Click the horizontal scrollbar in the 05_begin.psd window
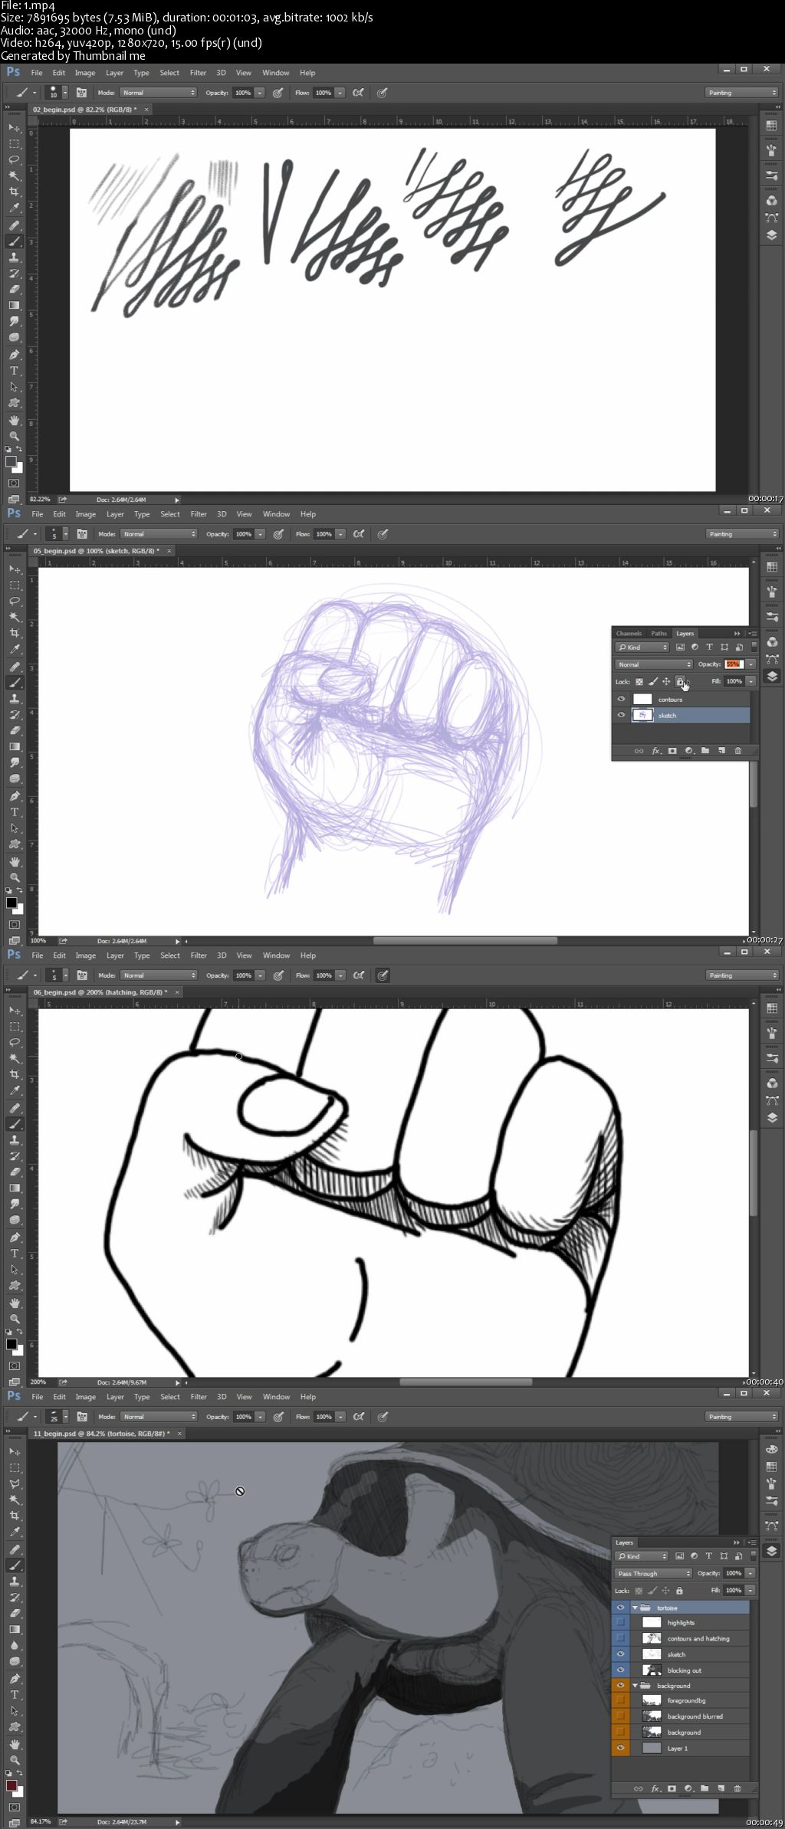This screenshot has width=785, height=1829. [465, 941]
